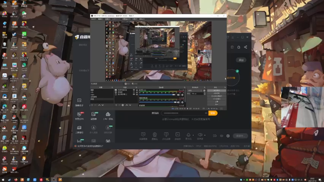Open the OBS preview thumbnail area
Image resolution: width=324 pixels, height=182 pixels.
pos(158,51)
